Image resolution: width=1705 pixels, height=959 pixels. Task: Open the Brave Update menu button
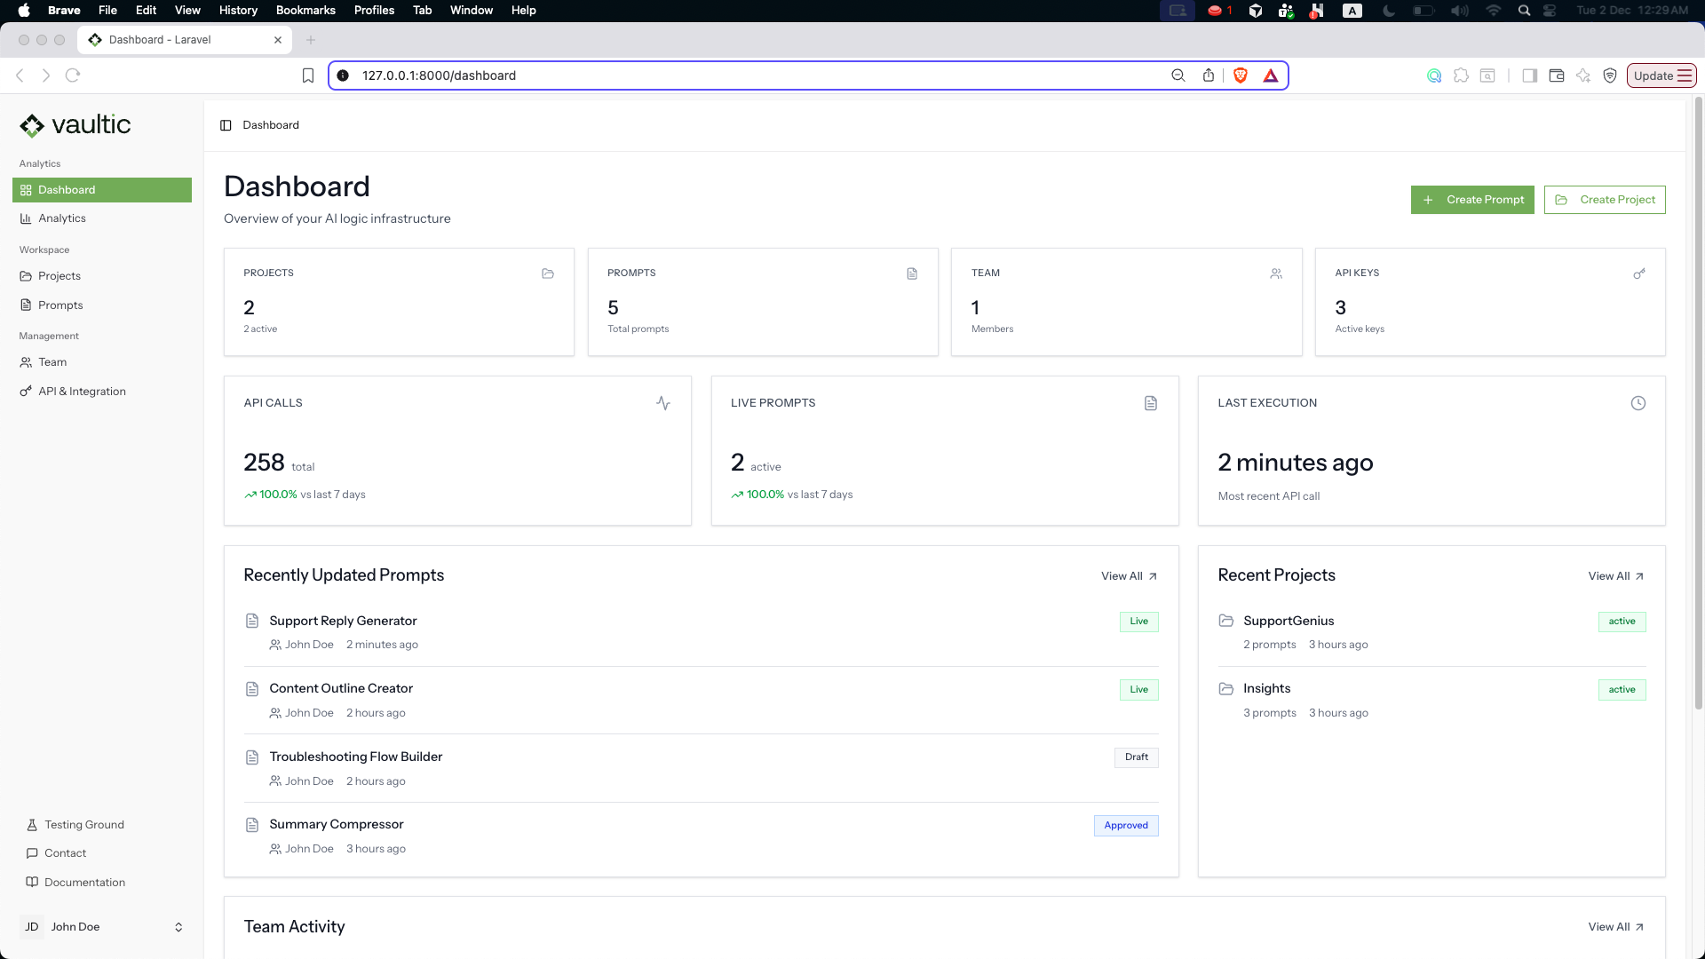(x=1661, y=75)
